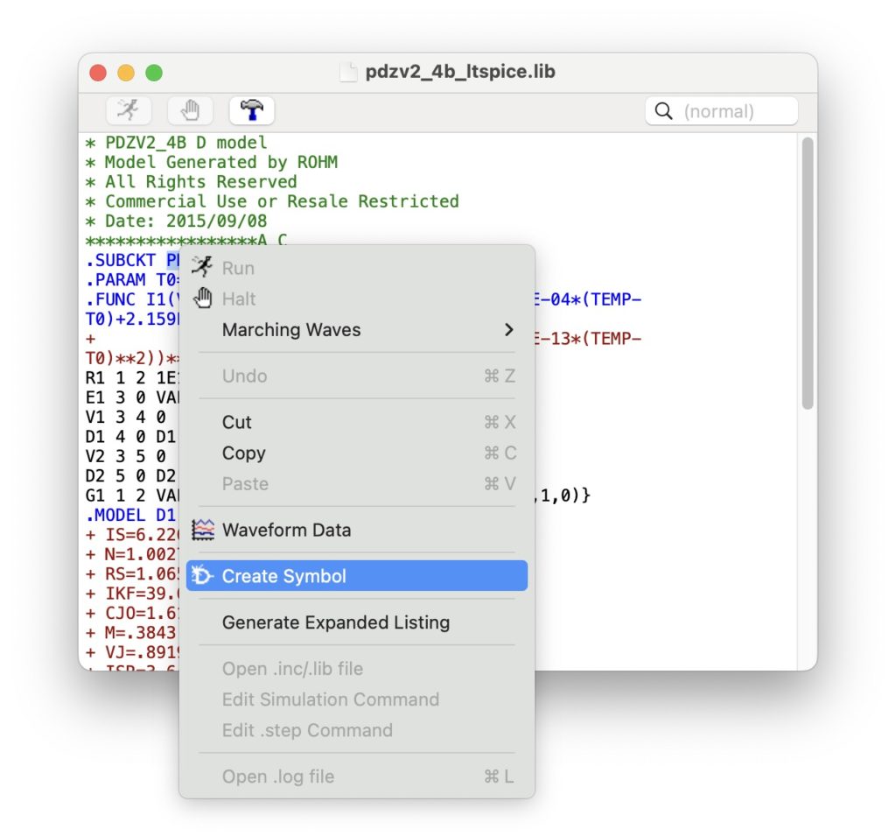Click the PDZV2_4B D model comment line
This screenshot has width=896, height=836.
185,142
